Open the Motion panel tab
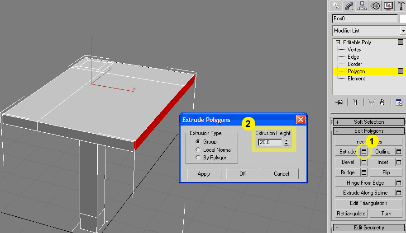The image size is (406, 233). pos(375,5)
